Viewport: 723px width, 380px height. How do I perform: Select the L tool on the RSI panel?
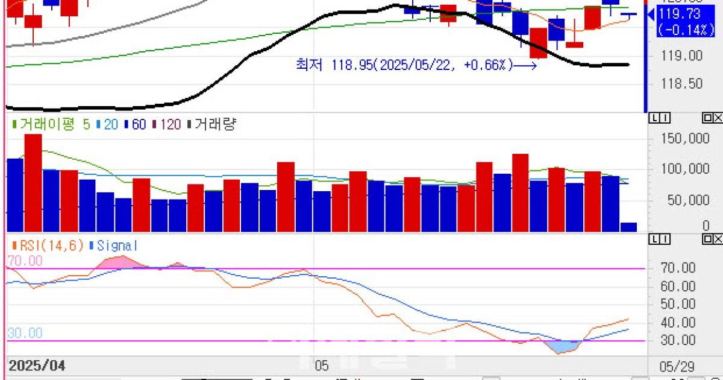[654, 239]
